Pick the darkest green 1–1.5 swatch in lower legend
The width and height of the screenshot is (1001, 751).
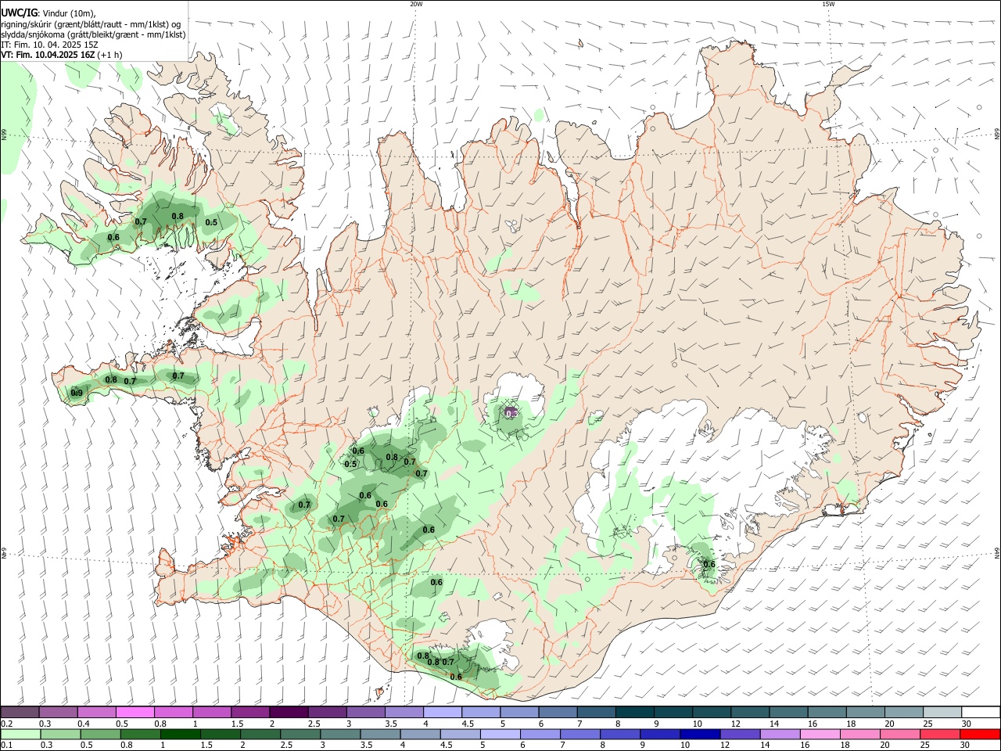coord(181,734)
